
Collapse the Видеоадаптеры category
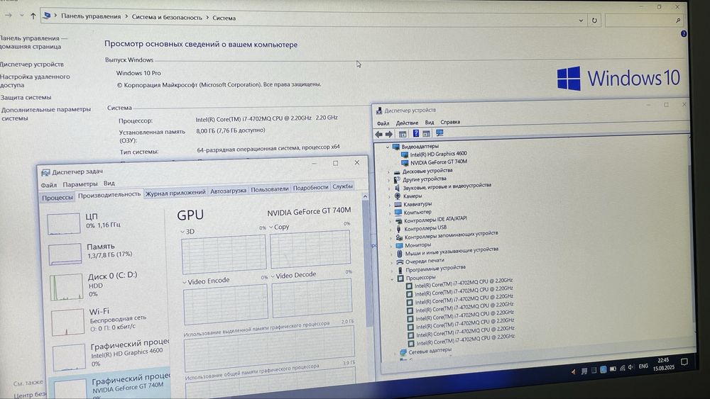pos(388,147)
